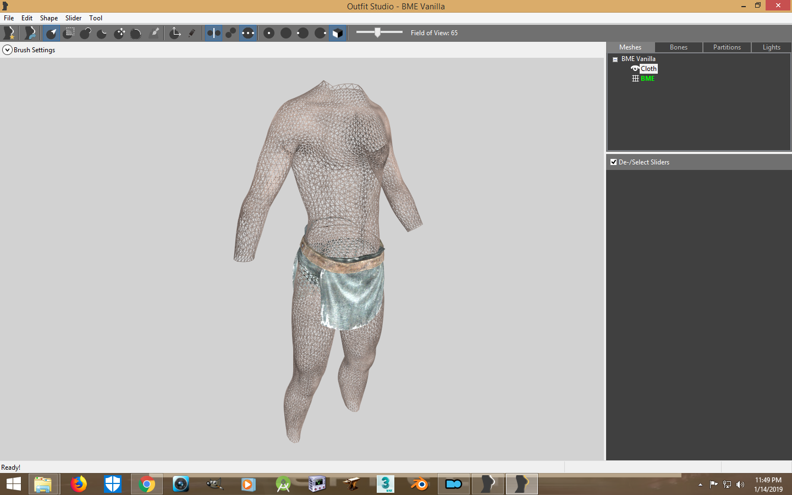Select the Mask brush tool
This screenshot has width=792, height=495.
click(68, 33)
